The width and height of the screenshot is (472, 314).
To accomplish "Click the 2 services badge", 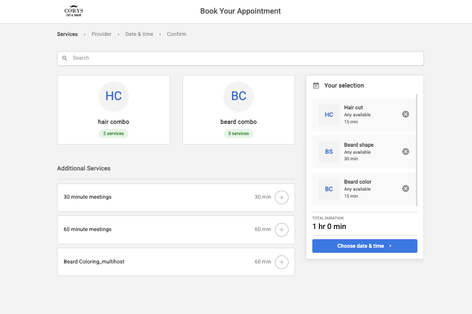I will click(114, 133).
